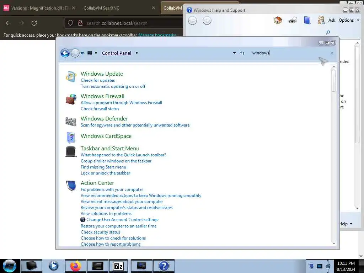Go back in Control Panel
The height and width of the screenshot is (273, 364).
[65, 53]
